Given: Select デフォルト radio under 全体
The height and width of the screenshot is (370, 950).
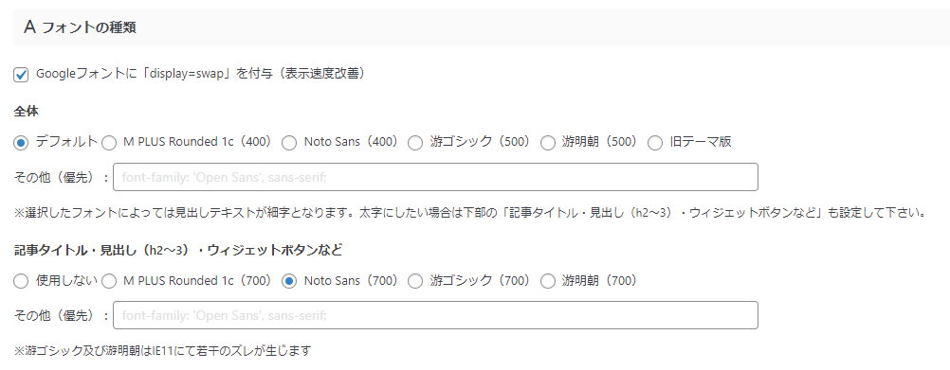Looking at the screenshot, I should click(21, 143).
